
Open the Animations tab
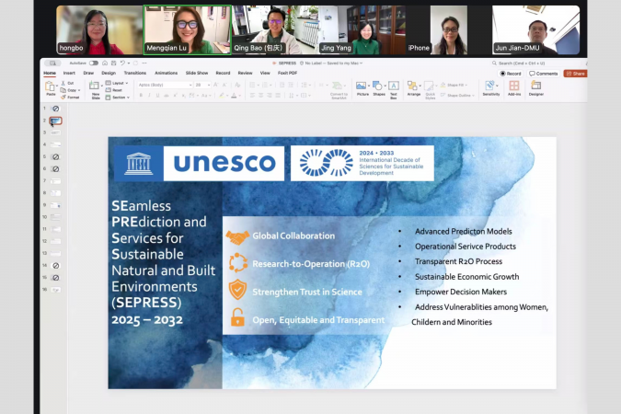pyautogui.click(x=166, y=73)
